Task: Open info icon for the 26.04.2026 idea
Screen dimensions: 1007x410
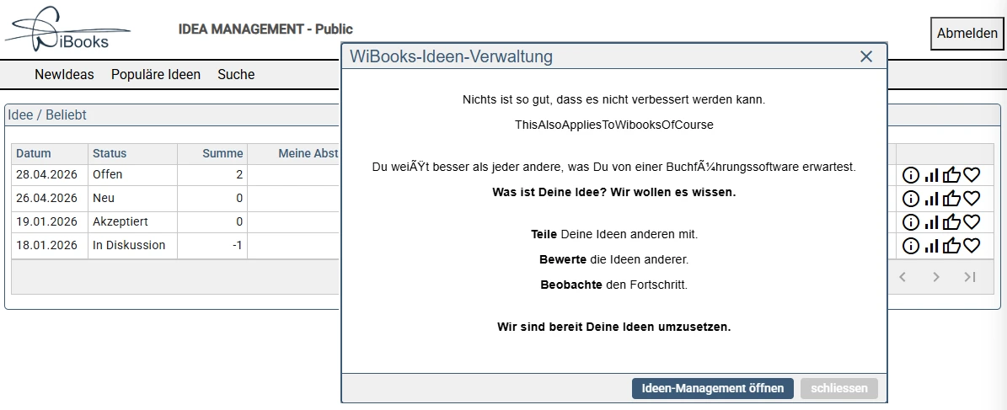Action: click(x=911, y=198)
